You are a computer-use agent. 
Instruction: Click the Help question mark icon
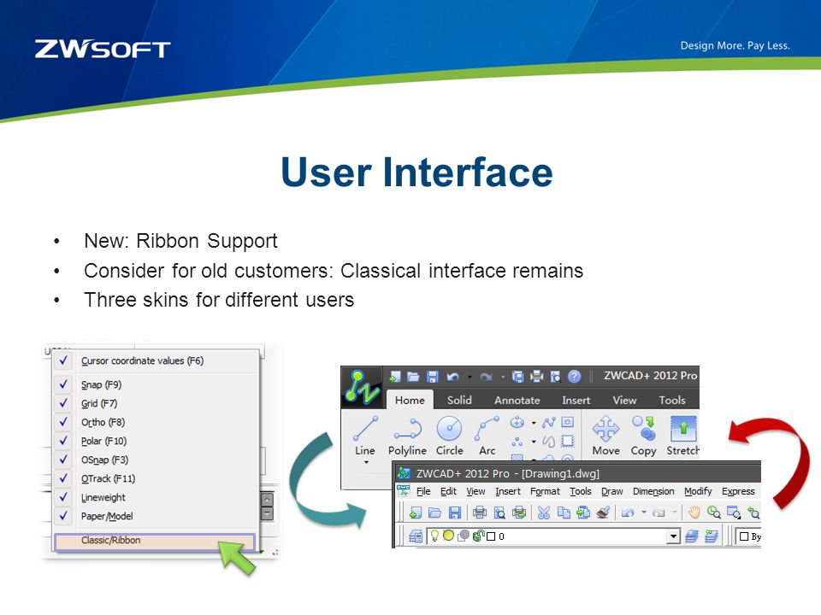coord(575,377)
